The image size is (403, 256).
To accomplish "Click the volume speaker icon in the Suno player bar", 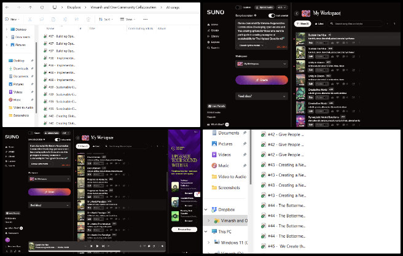I will click(x=162, y=246).
